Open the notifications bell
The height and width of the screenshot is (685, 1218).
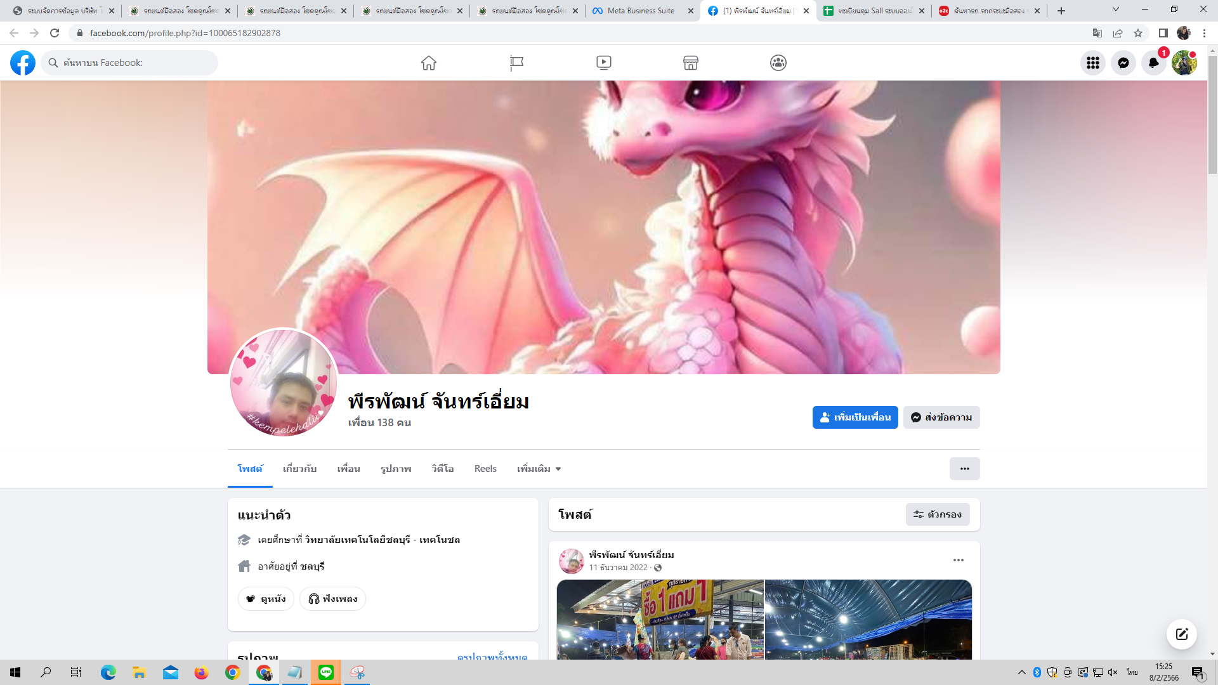(x=1153, y=63)
